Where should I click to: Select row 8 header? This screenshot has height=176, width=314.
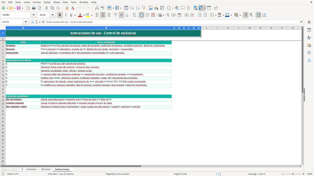click(3, 60)
